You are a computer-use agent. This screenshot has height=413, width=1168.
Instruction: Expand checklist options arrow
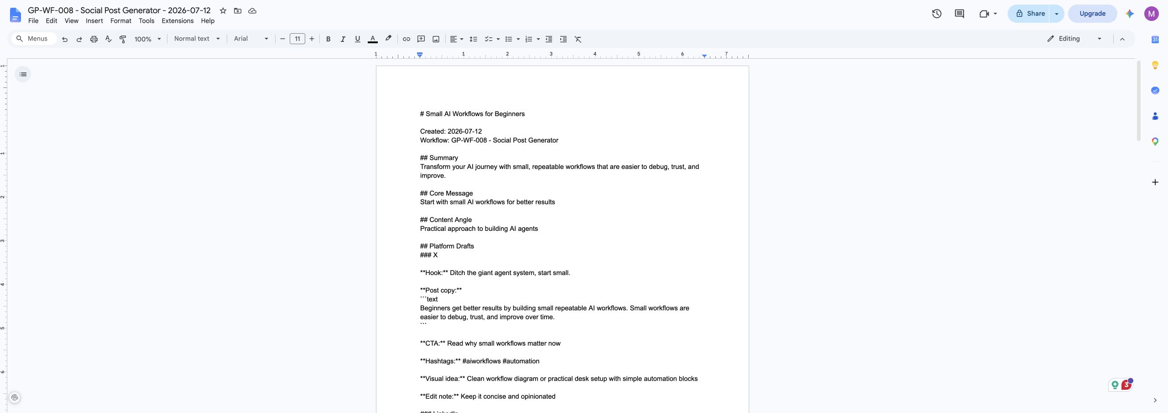[x=498, y=39]
